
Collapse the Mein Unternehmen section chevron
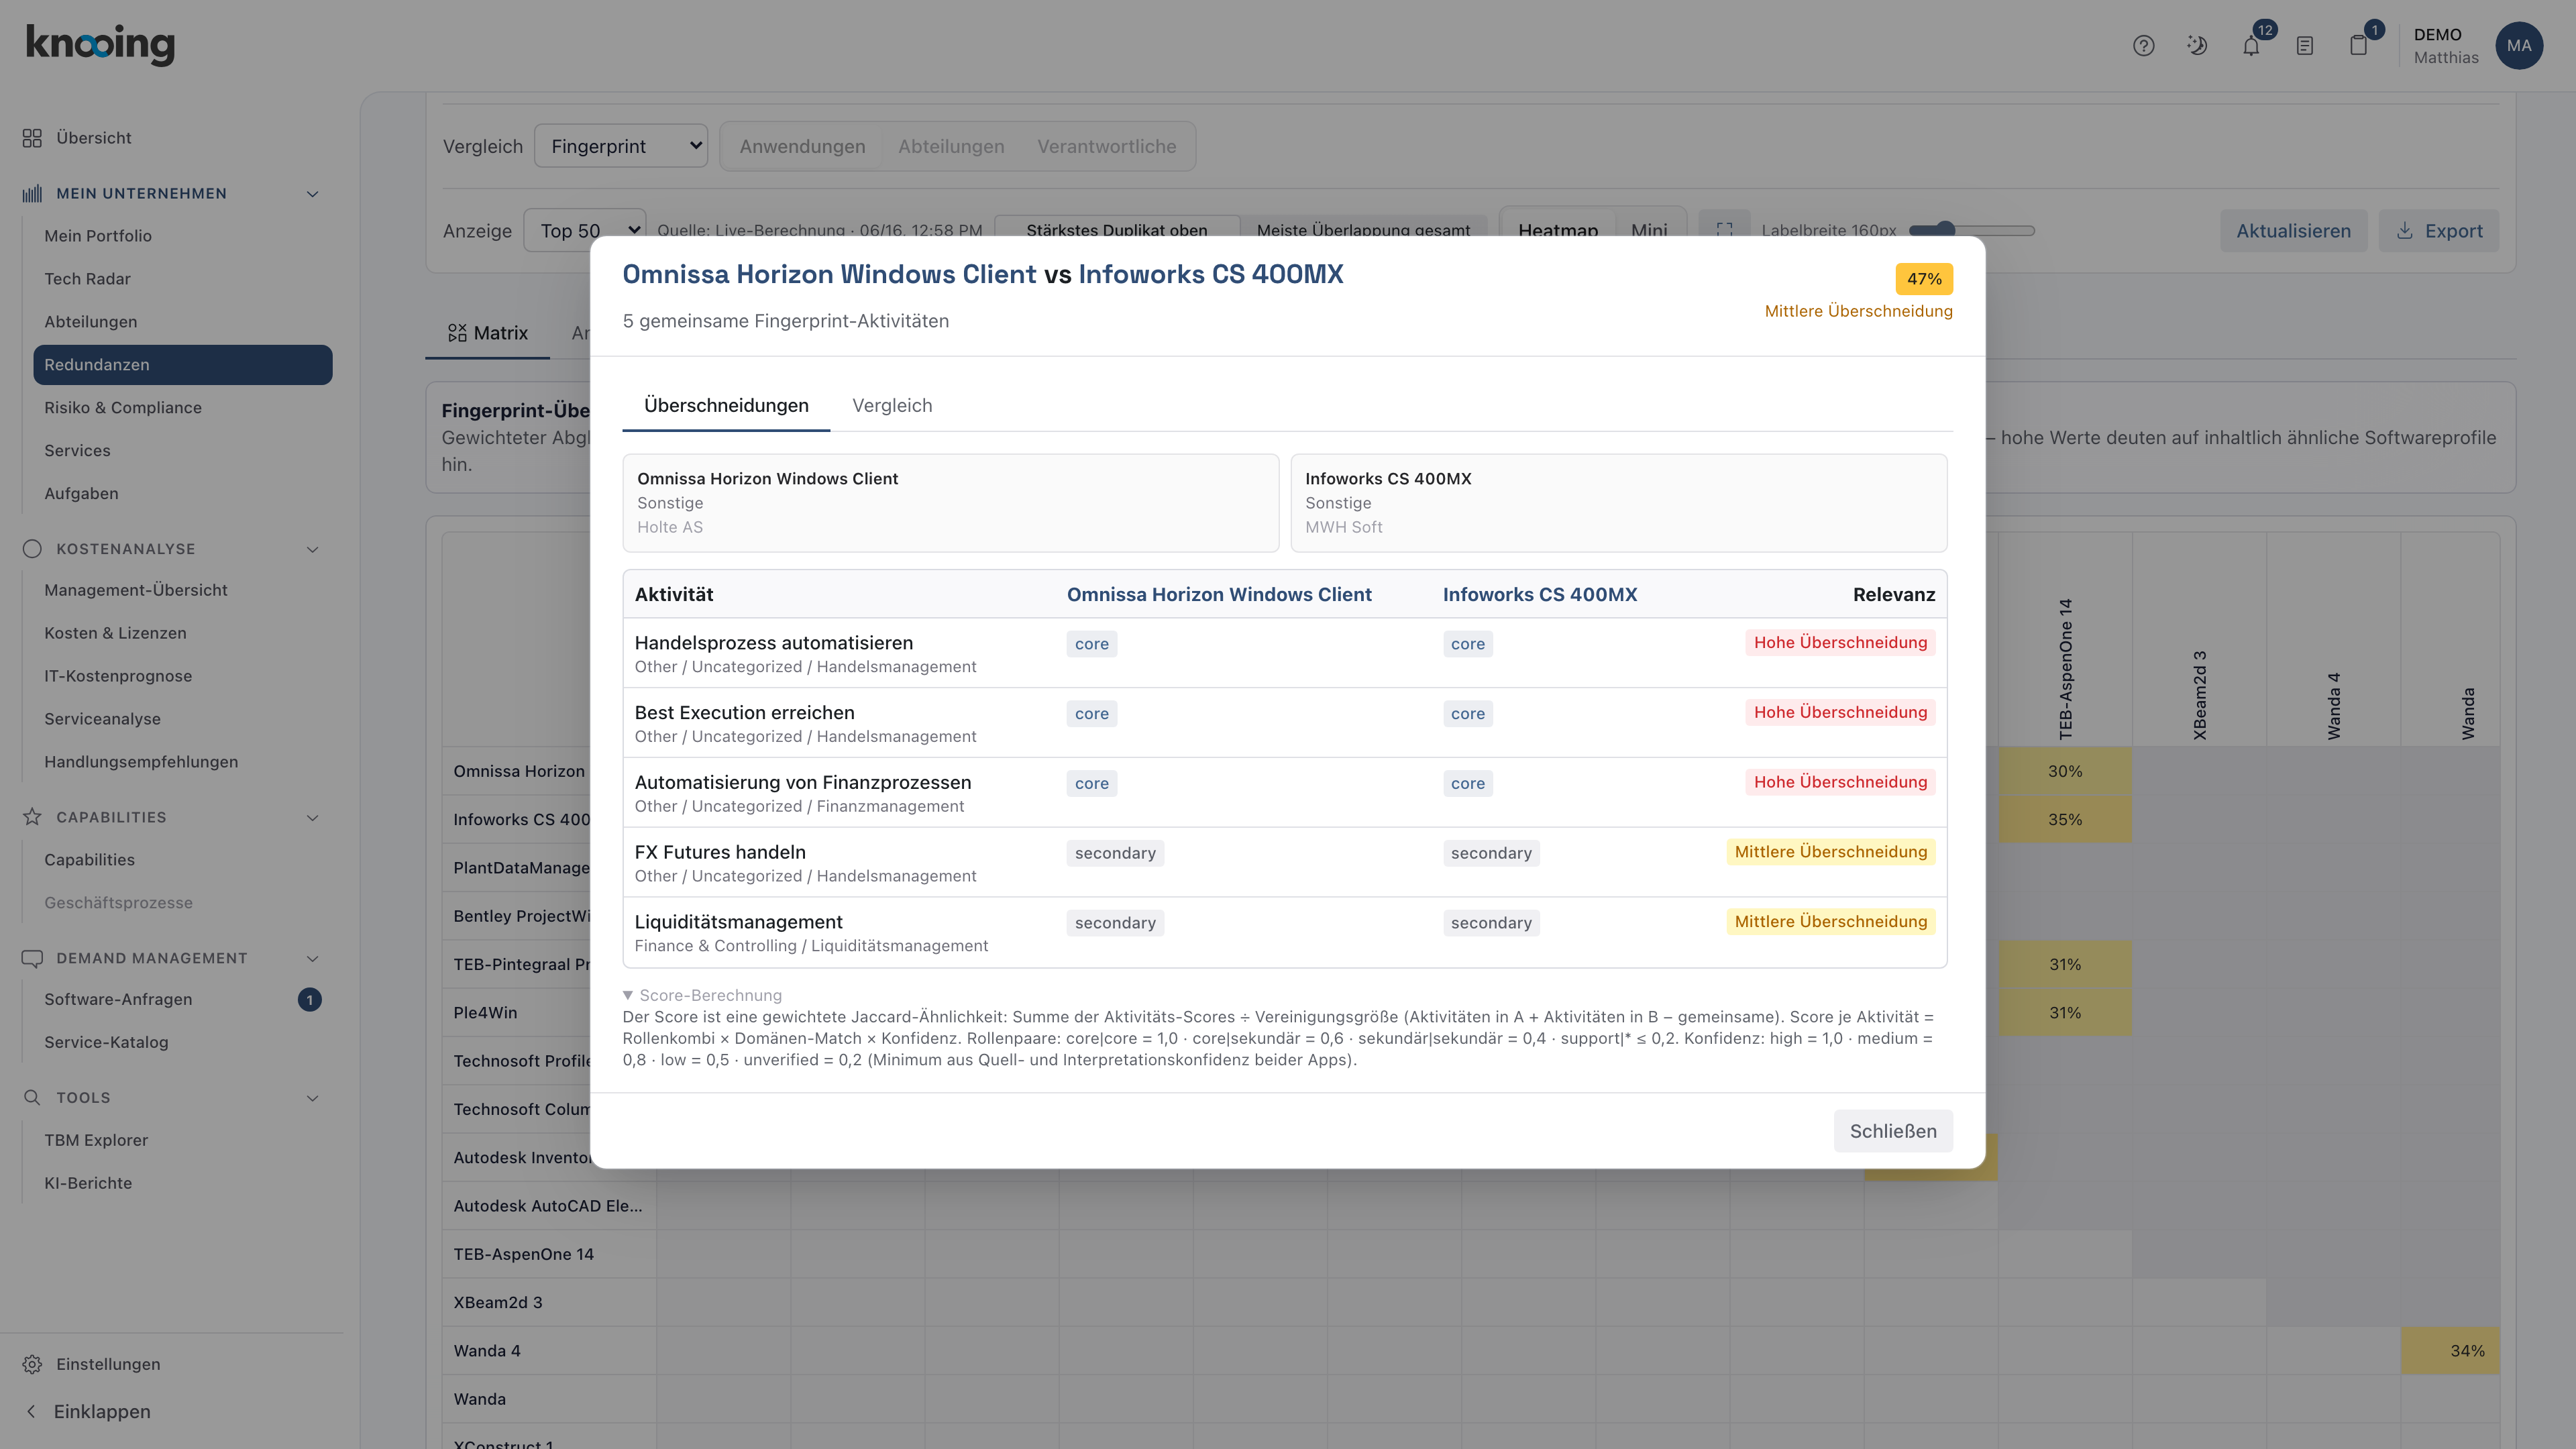click(x=312, y=194)
